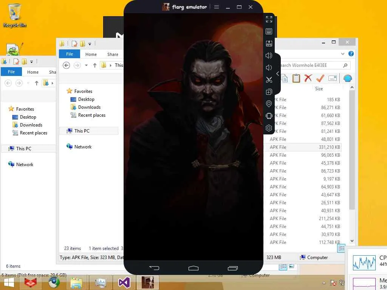
Task: Click the file list scroll up arrow
Action: [x=352, y=87]
